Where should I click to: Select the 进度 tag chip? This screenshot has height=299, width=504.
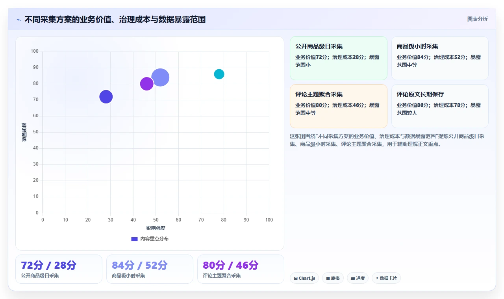(x=358, y=278)
